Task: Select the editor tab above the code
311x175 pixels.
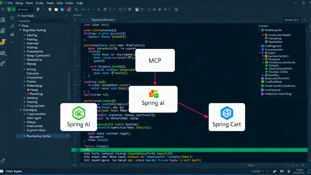Action: point(103,20)
